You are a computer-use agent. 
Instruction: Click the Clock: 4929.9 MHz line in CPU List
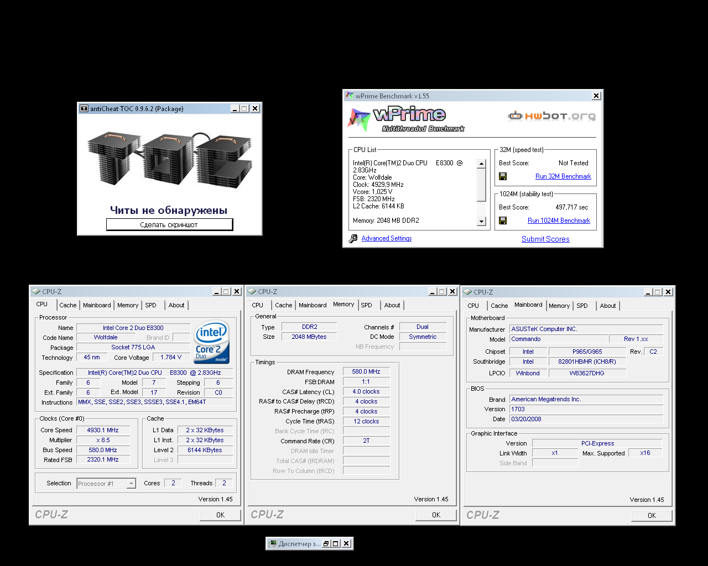click(378, 185)
